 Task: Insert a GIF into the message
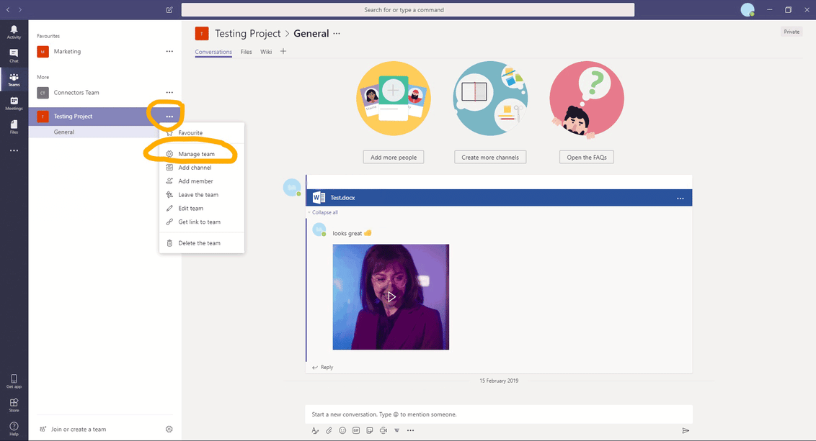pos(355,430)
